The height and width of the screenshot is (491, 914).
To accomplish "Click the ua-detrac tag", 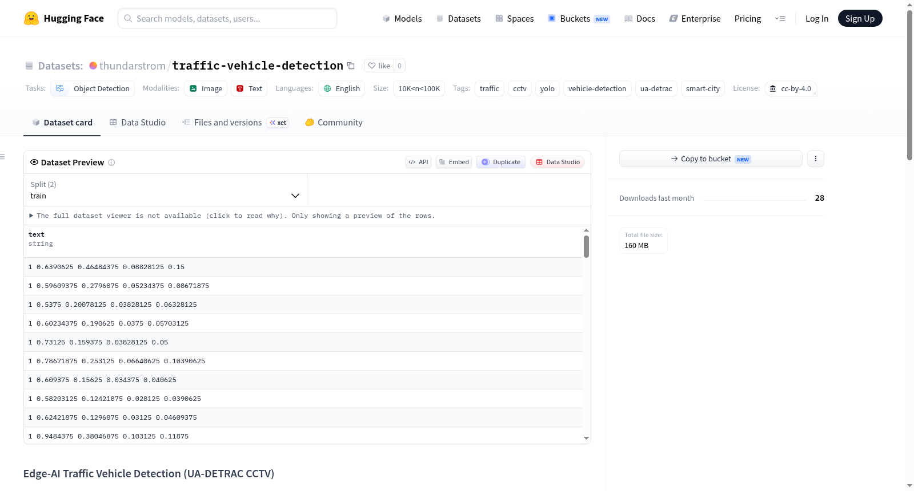I will 656,88.
